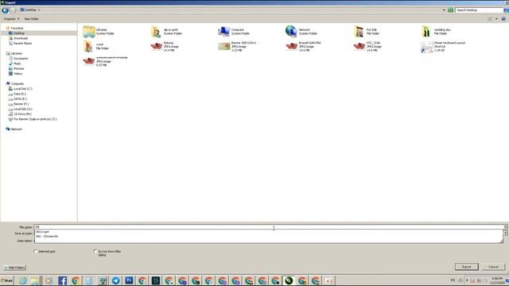Click the File name input field
509x286 pixels.
coord(269,227)
